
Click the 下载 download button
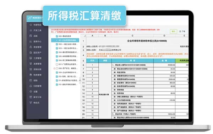[x=182, y=31]
